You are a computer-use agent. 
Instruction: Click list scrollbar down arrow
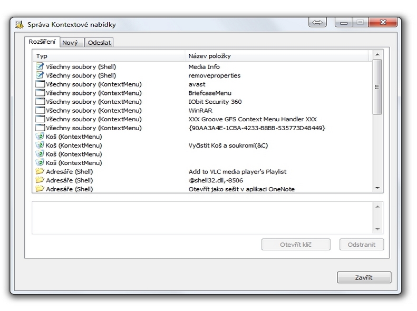pyautogui.click(x=377, y=188)
